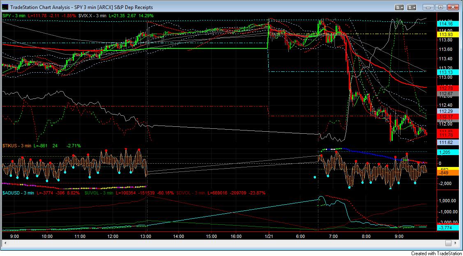Click the TIKUS percent change '-2.71%'
The height and width of the screenshot is (256, 463).
pos(73,146)
